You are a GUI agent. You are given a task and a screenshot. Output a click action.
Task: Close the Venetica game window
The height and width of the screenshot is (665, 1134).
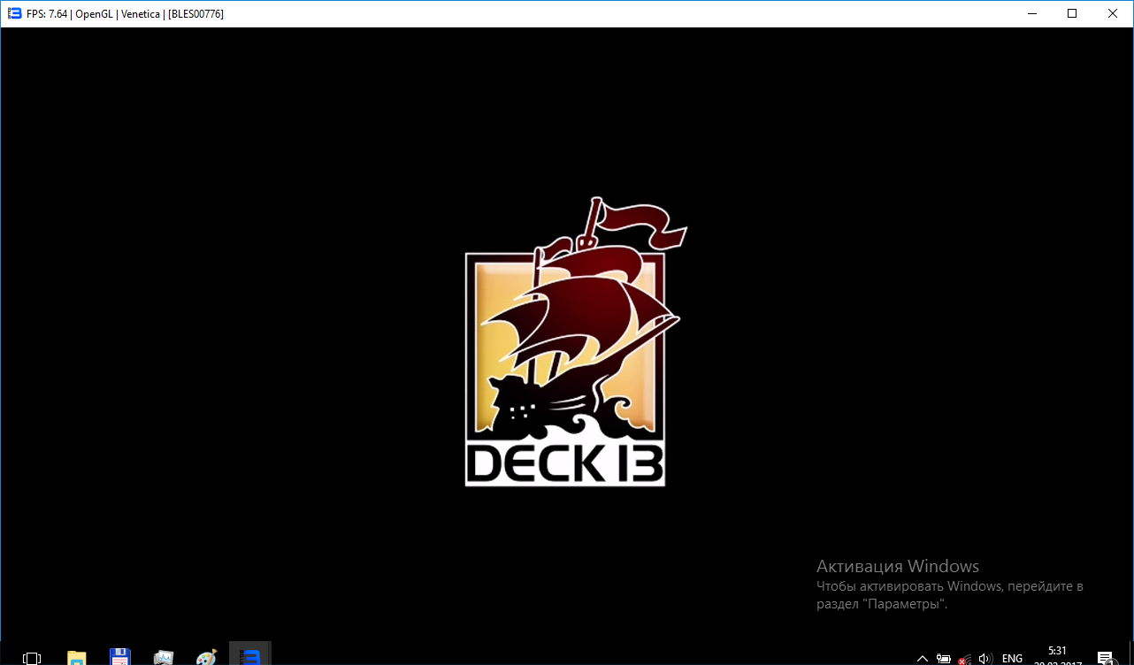(1113, 13)
